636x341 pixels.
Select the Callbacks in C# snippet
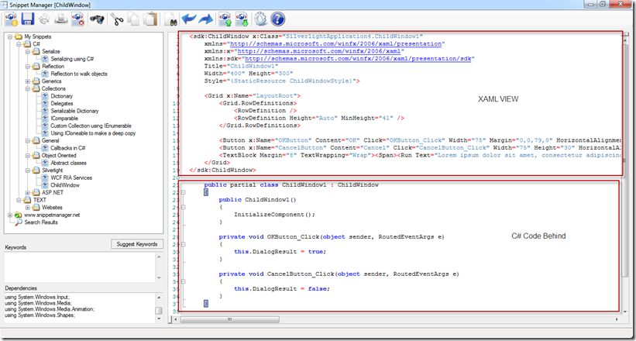pyautogui.click(x=67, y=148)
